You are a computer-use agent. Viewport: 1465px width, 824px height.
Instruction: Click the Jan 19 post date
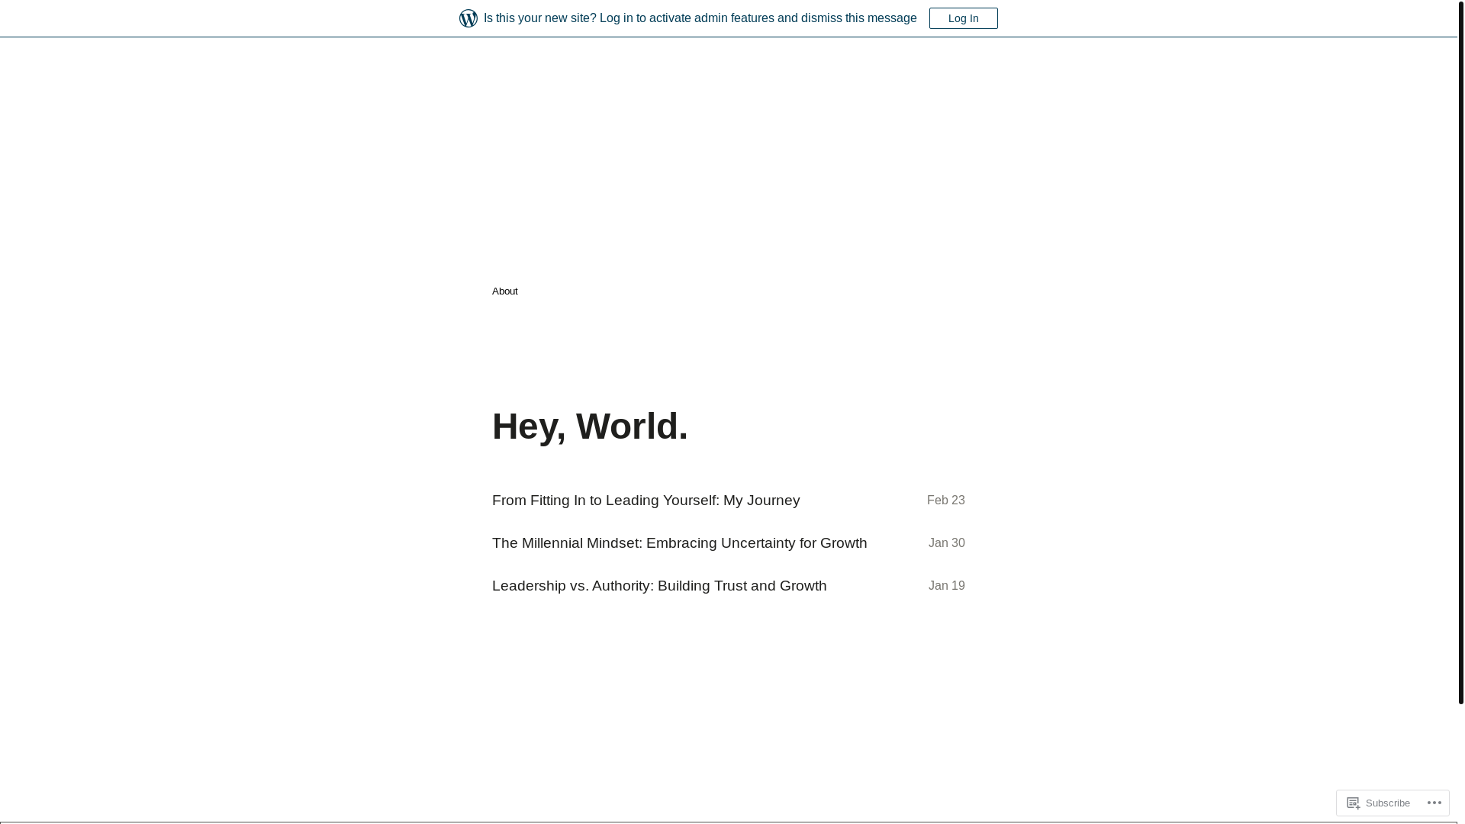pos(946,586)
